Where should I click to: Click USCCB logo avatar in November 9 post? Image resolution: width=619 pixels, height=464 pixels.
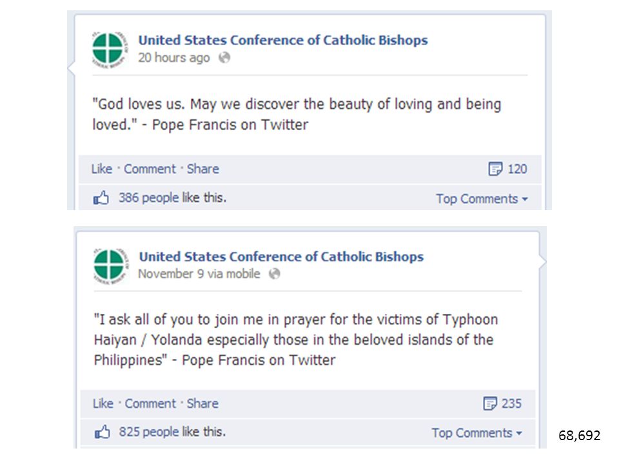pos(112,266)
